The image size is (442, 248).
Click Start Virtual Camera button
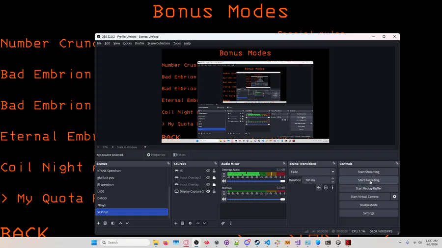click(x=364, y=197)
